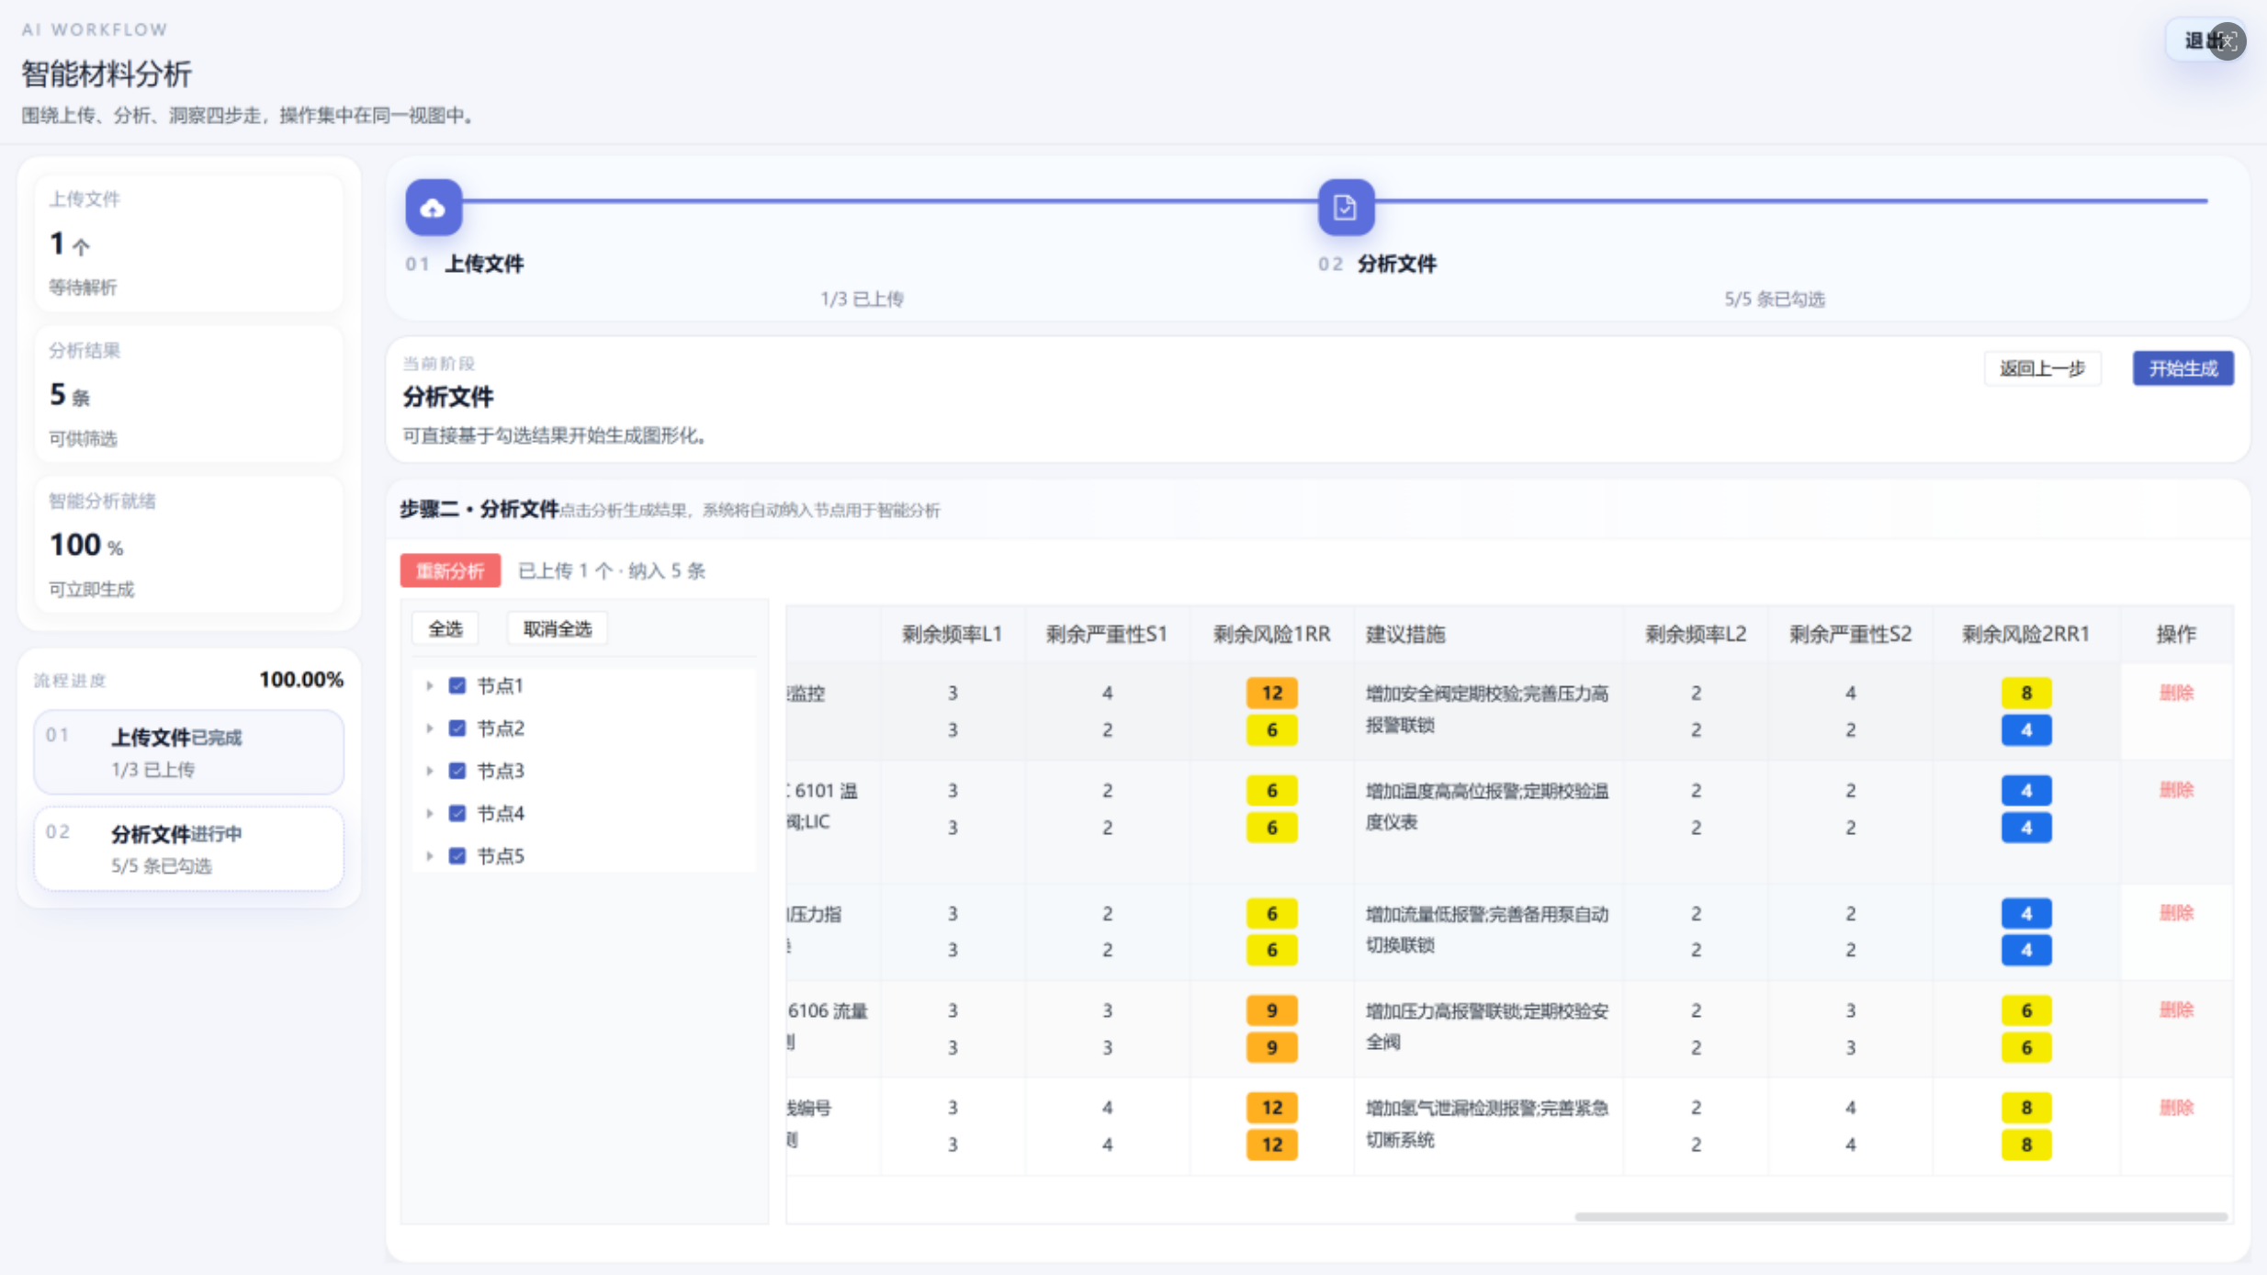Click the 步骤二 · 分析文件 section heading
The height and width of the screenshot is (1275, 2267).
coord(479,509)
